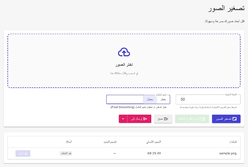Click the download all ZIP button
Image resolution: width=248 pixels, height=167 pixels.
[192, 119]
